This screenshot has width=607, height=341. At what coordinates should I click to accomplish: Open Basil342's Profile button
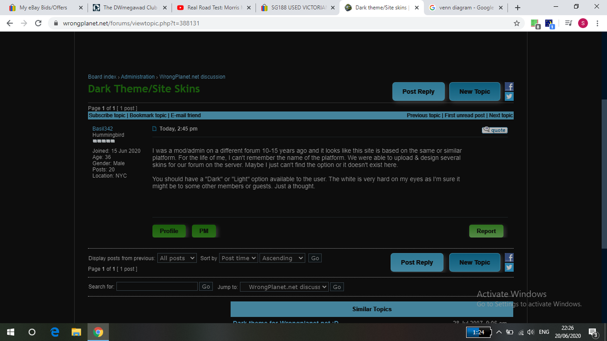click(x=169, y=231)
